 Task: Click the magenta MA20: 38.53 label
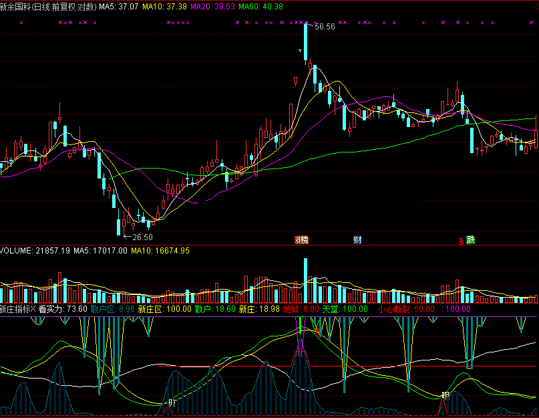[213, 7]
